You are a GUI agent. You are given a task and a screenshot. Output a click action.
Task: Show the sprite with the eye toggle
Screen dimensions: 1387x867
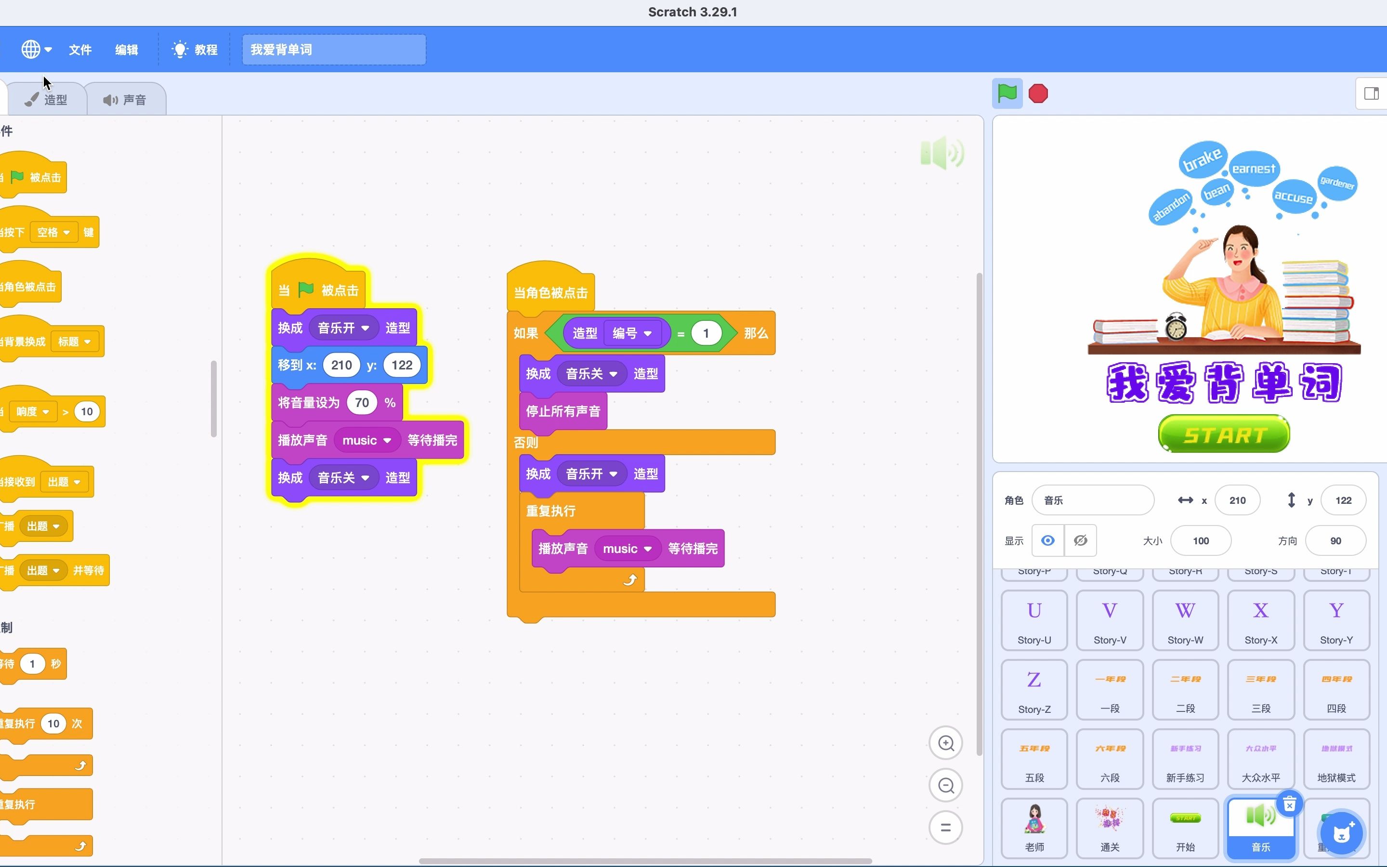coord(1047,540)
